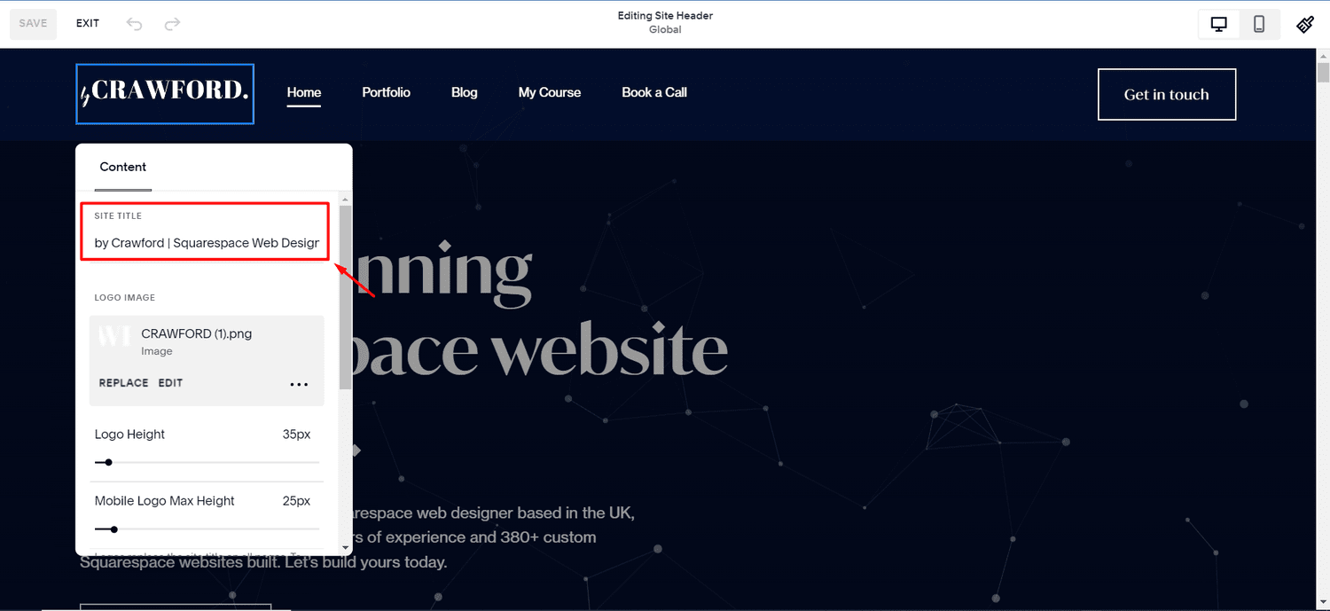Switch to the Content tab

pos(122,167)
